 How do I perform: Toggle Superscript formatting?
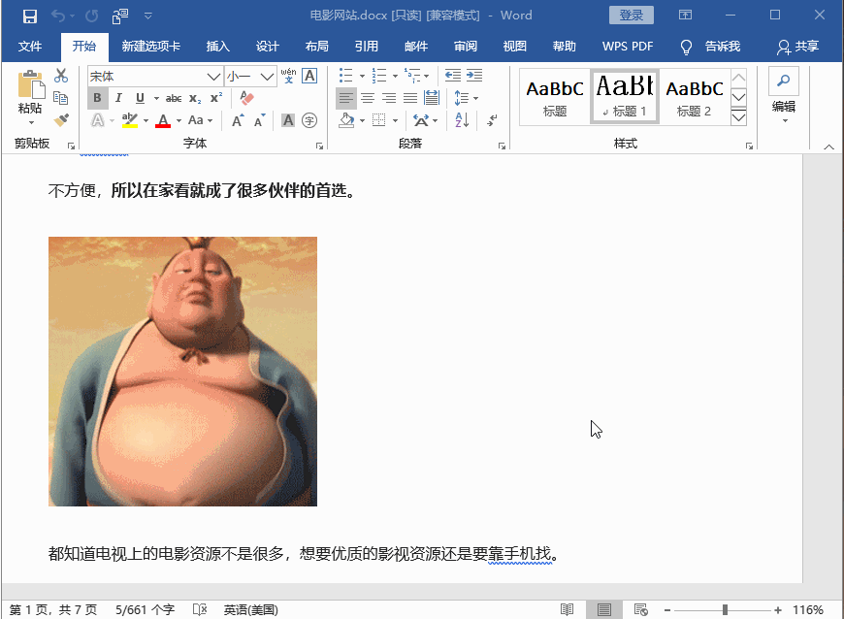pos(216,98)
